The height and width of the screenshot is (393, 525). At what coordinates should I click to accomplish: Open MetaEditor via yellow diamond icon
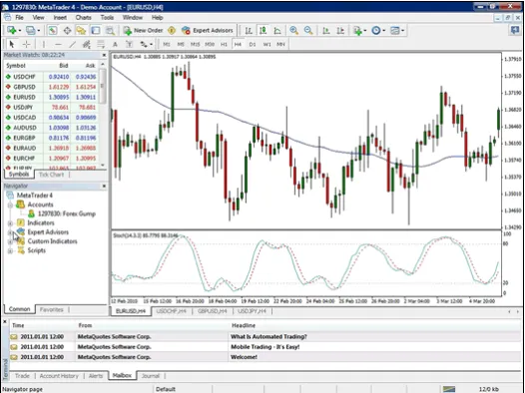[172, 31]
